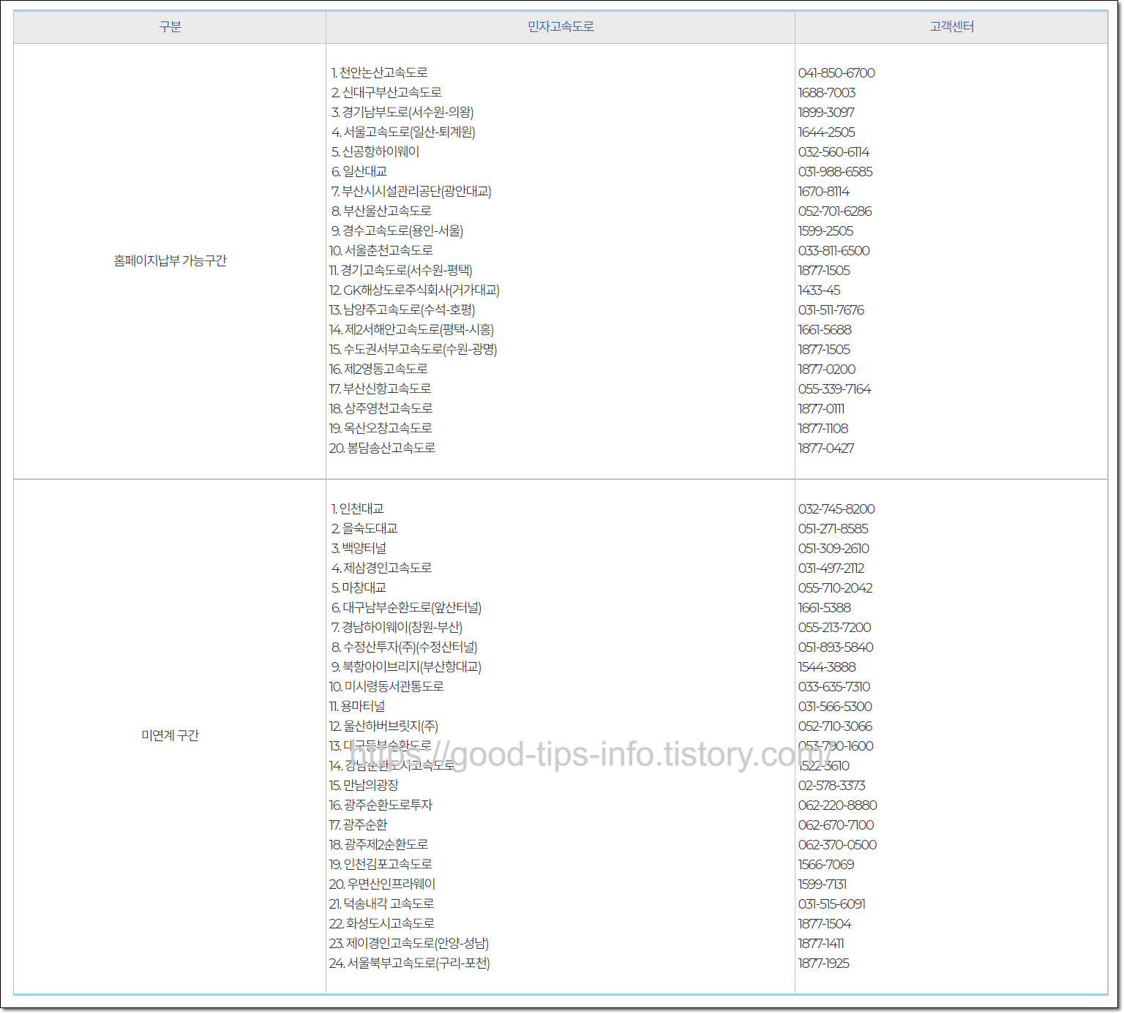Click the 민자고속도로 column header
Screen dimensions: 1124x1014
tap(561, 27)
